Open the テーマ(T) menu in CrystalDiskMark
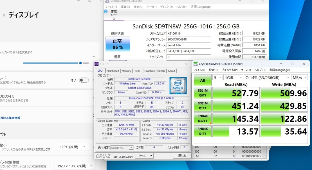This screenshot has height=170, width=312. [x=246, y=70]
